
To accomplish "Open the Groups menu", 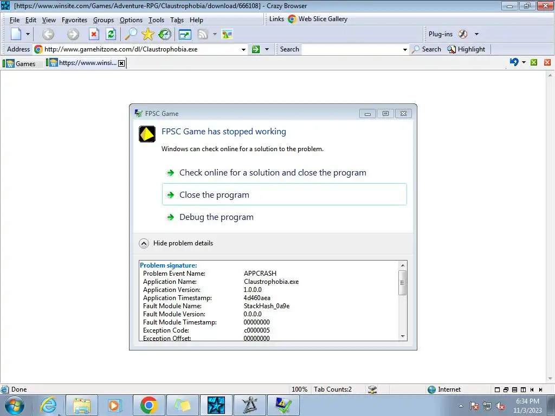I will pyautogui.click(x=104, y=20).
